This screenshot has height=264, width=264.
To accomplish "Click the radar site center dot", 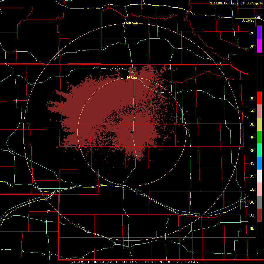I will [x=132, y=132].
